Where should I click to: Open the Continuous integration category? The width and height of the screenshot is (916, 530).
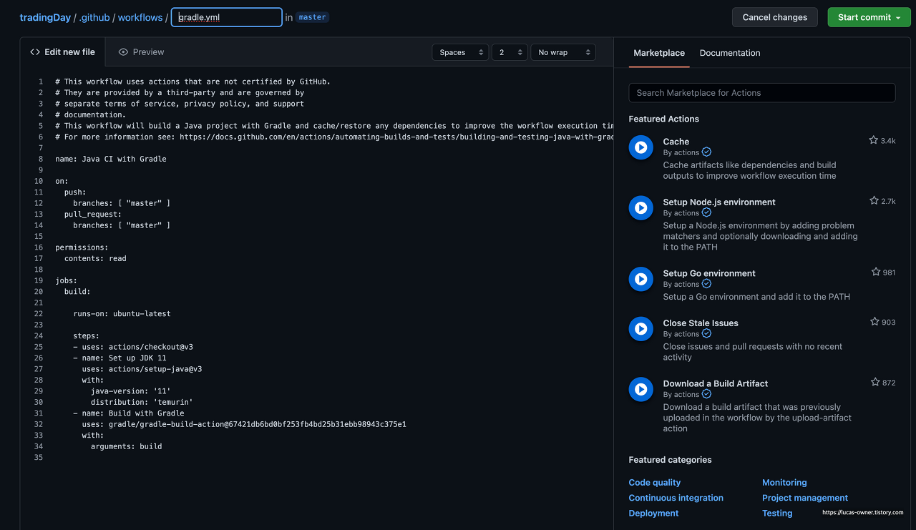coord(676,498)
